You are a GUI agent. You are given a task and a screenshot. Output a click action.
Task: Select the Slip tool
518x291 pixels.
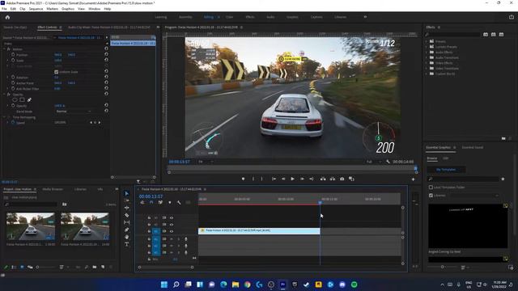pyautogui.click(x=127, y=222)
